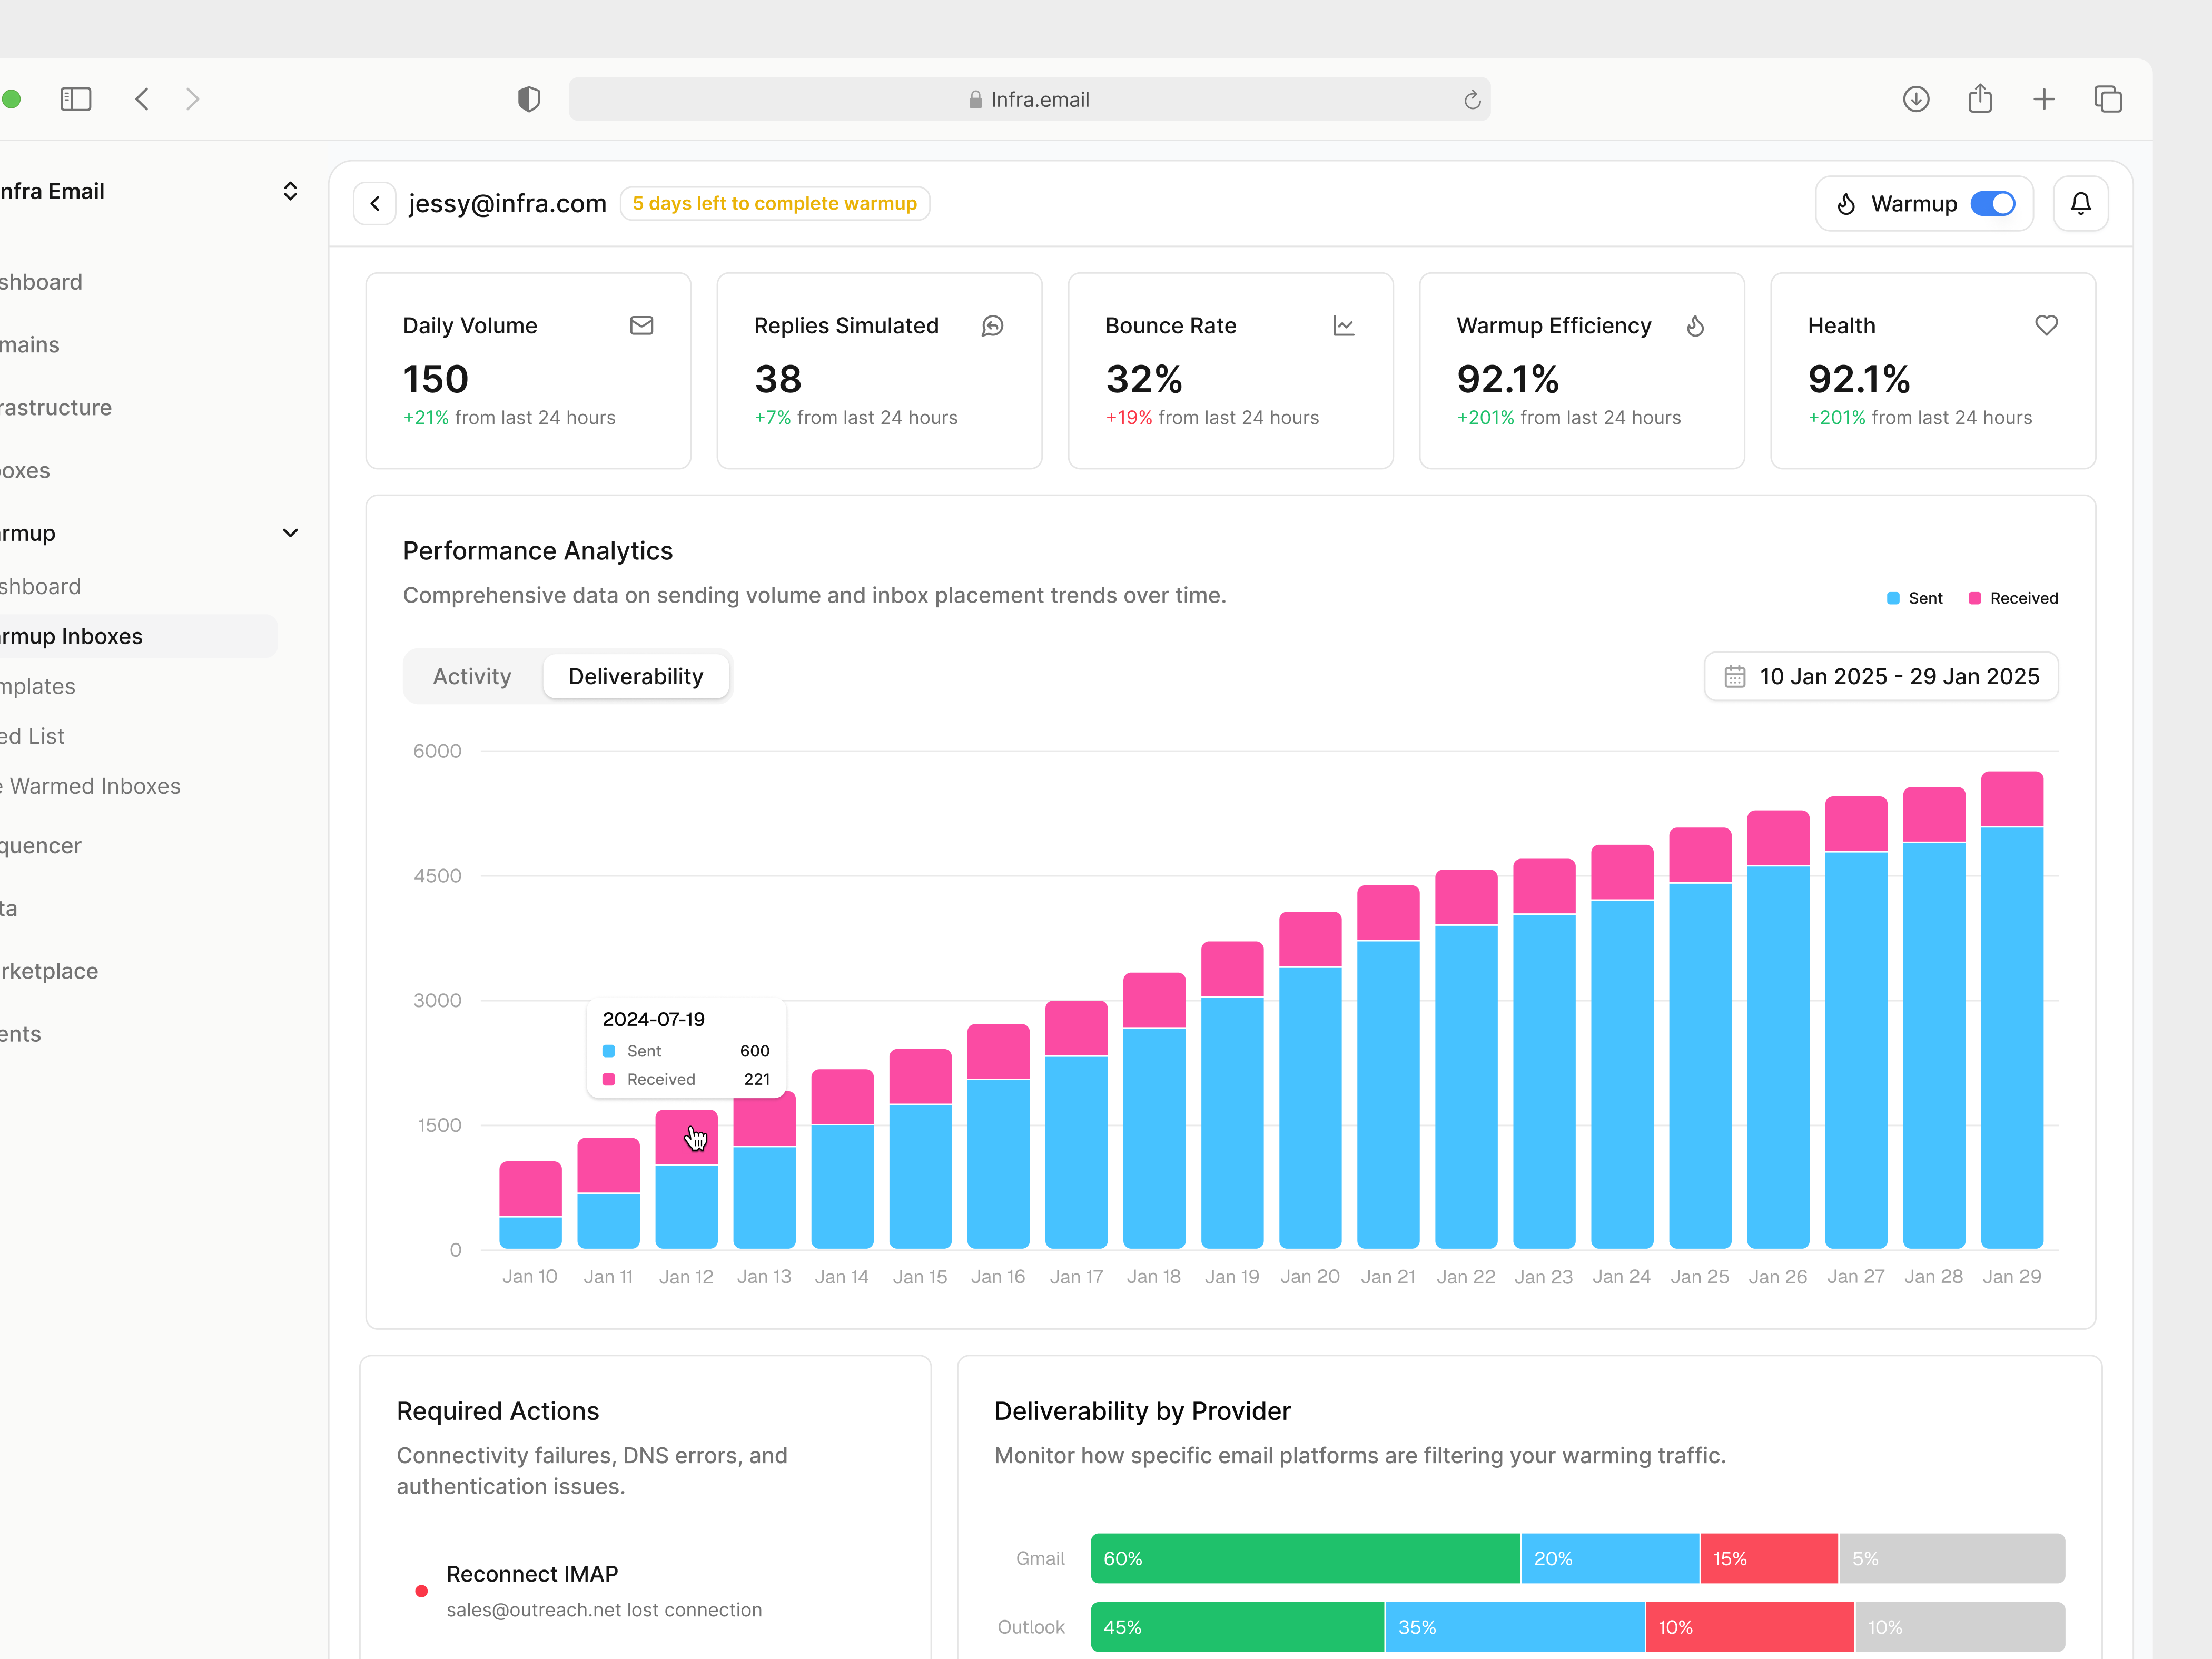Click the envelope icon on Daily Volume card
The image size is (2212, 1659).
point(641,325)
